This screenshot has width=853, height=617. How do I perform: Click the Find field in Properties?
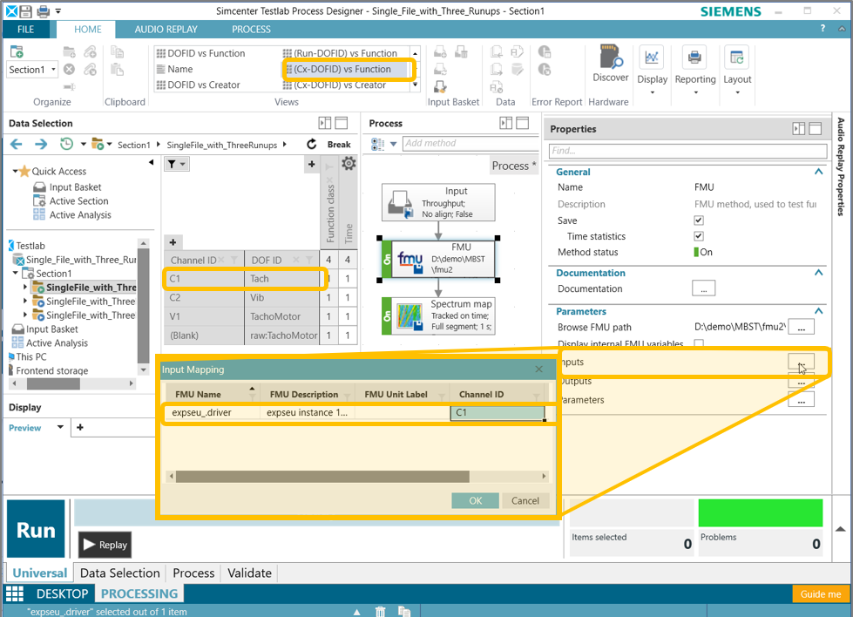click(x=687, y=151)
